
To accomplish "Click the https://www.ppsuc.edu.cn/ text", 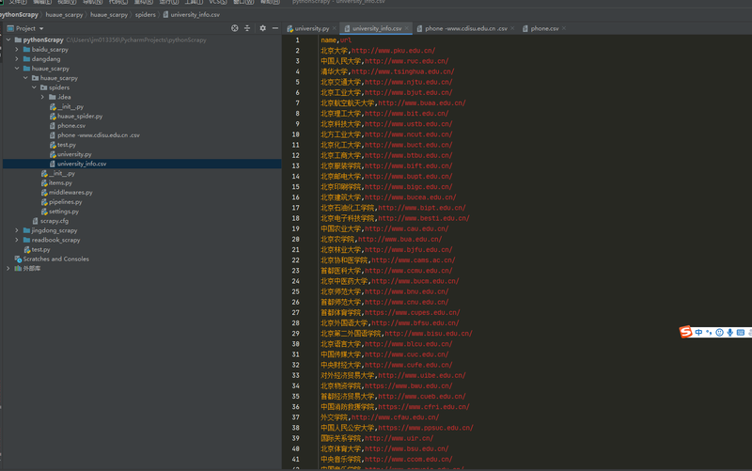I will (x=426, y=428).
